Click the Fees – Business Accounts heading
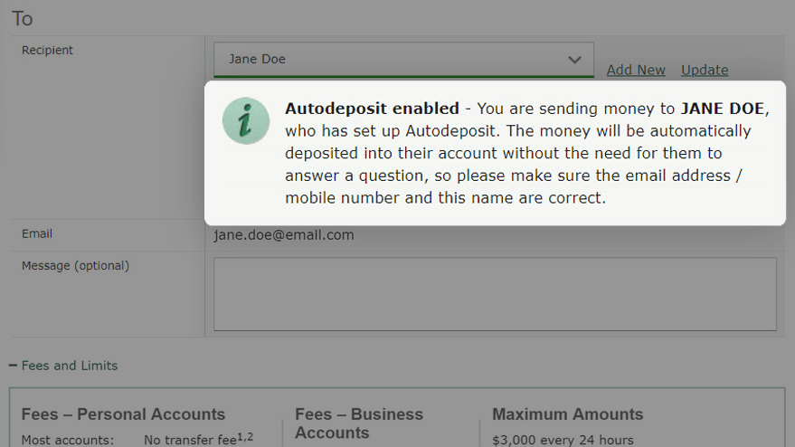Viewport: 795px width, 447px height. coord(359,423)
